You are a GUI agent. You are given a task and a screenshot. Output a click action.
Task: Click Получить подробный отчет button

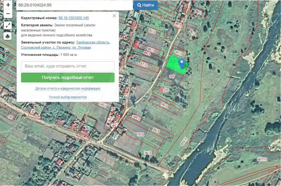[68, 77]
